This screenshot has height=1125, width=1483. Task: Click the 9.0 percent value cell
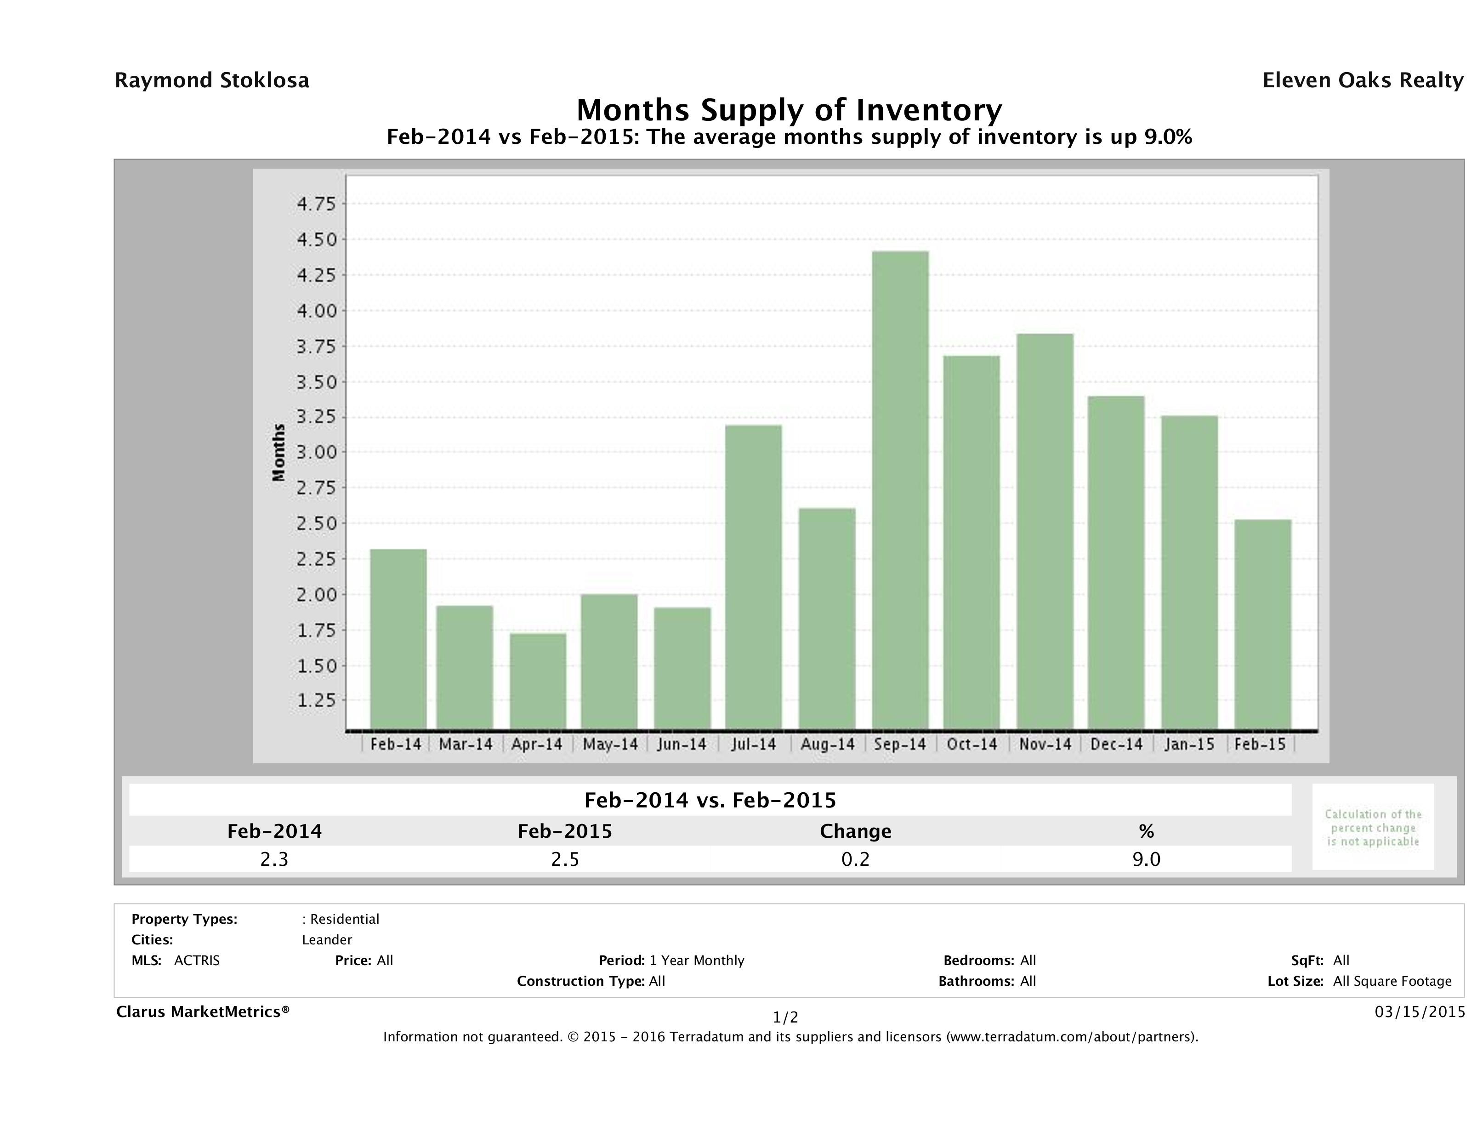[x=1146, y=859]
